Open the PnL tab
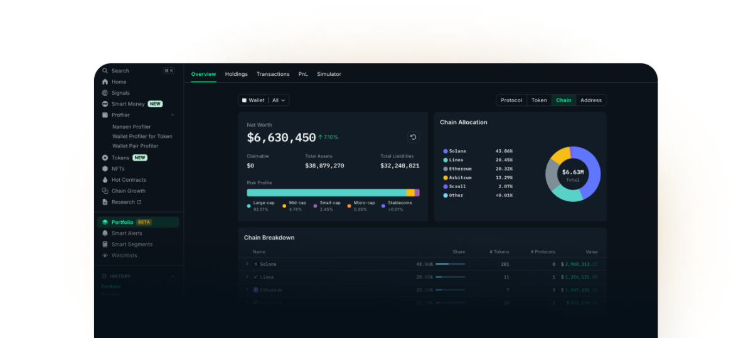 click(x=303, y=74)
